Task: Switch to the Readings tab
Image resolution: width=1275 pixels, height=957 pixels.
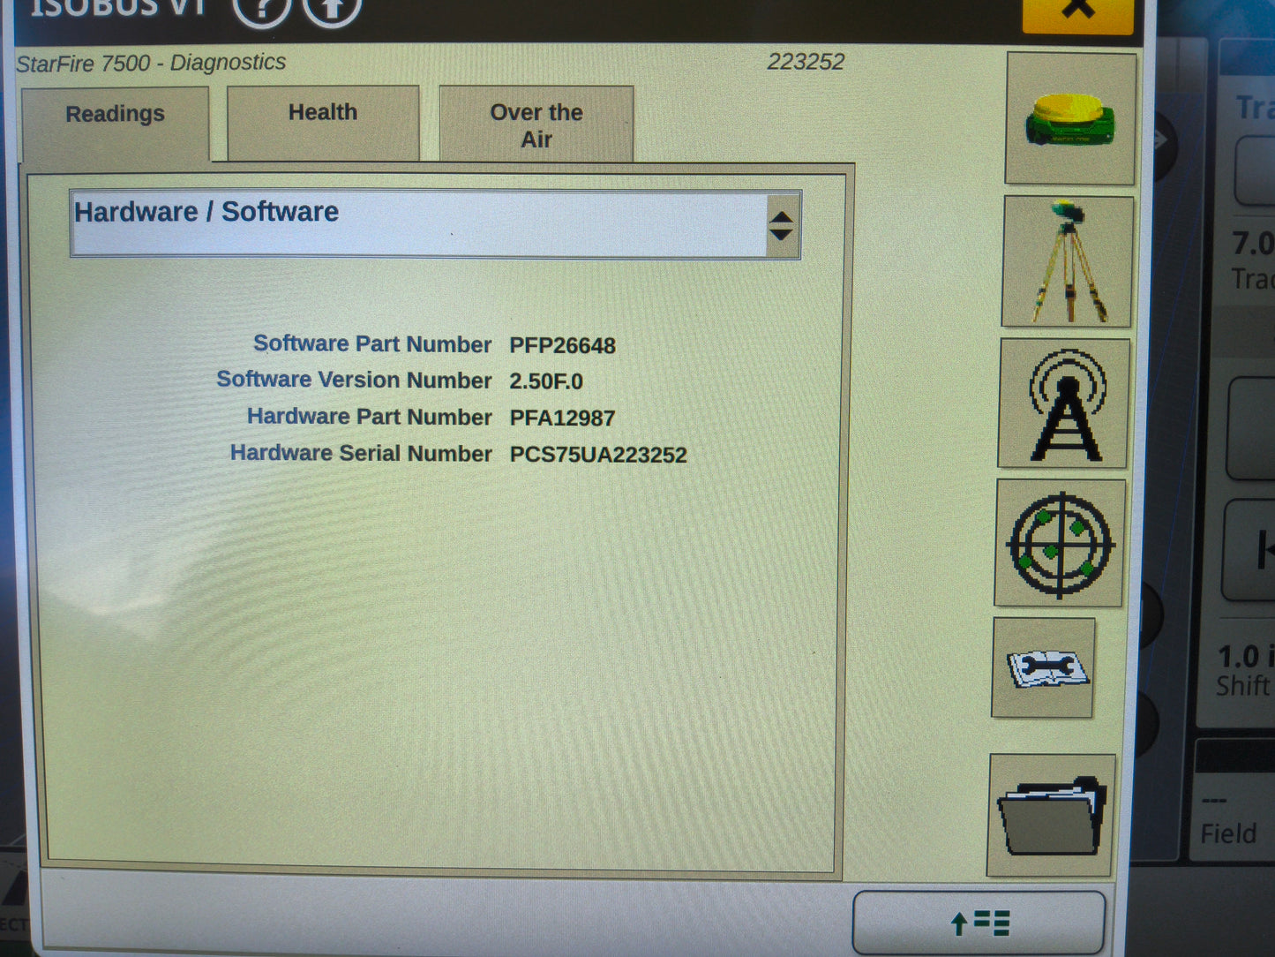Action: click(x=115, y=123)
